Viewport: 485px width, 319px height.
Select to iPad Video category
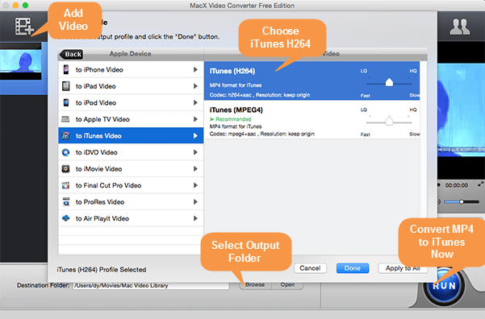[131, 86]
